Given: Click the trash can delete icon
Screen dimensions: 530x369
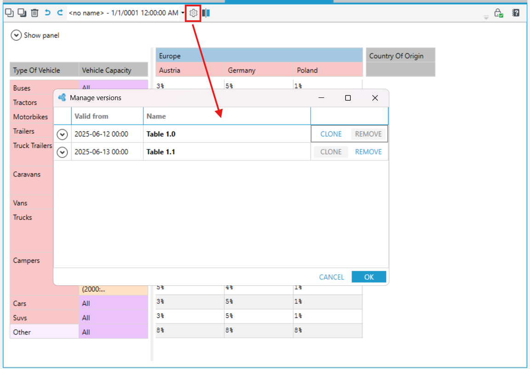Looking at the screenshot, I should click(x=34, y=13).
